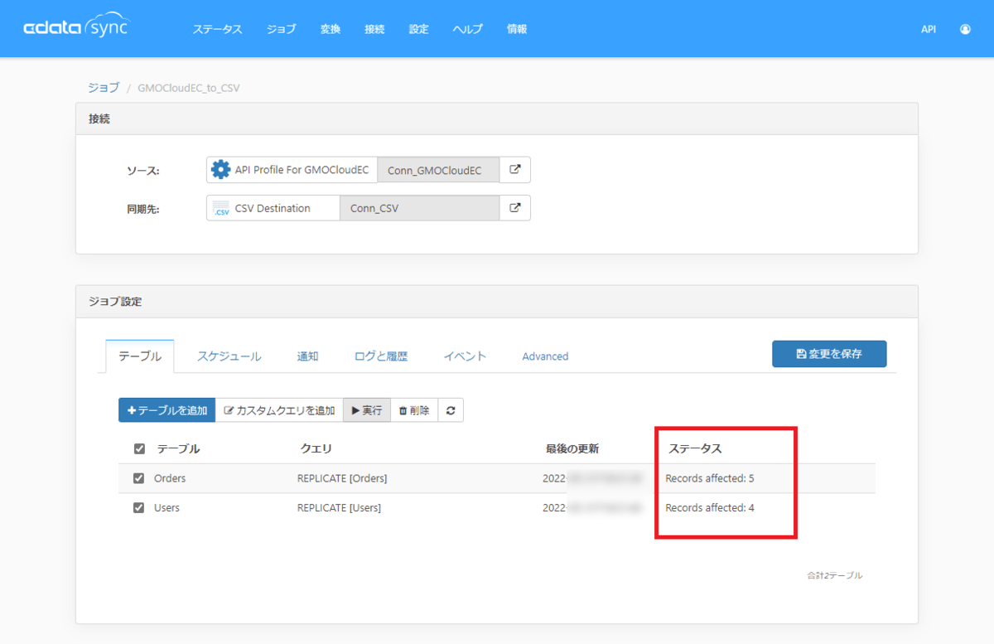Switch to the スケジュール tab
The image size is (994, 644).
tap(229, 356)
